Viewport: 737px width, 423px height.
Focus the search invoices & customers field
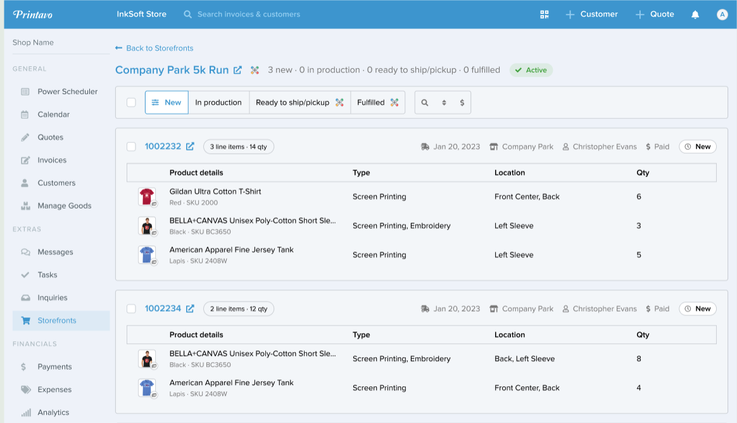click(x=248, y=15)
